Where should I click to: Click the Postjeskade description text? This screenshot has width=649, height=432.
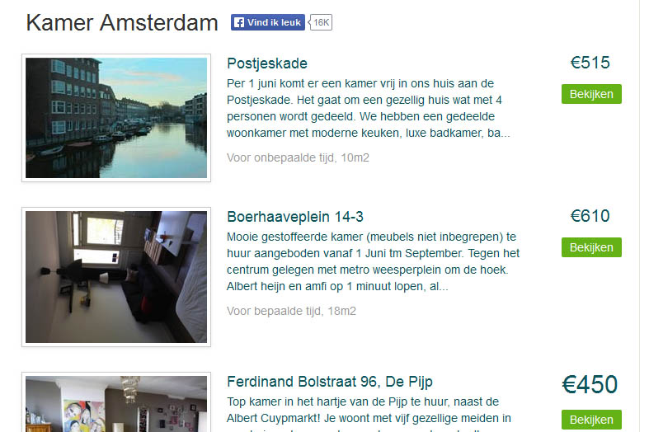(368, 108)
